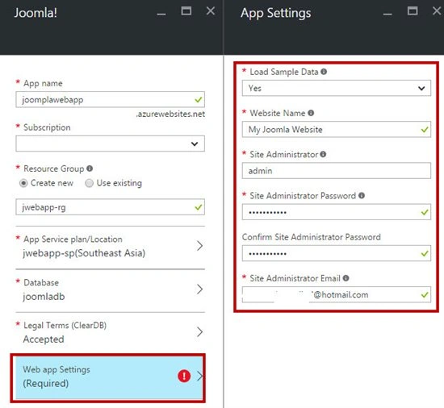Click info icon next to Site Administrator
The height and width of the screenshot is (408, 444).
323,154
